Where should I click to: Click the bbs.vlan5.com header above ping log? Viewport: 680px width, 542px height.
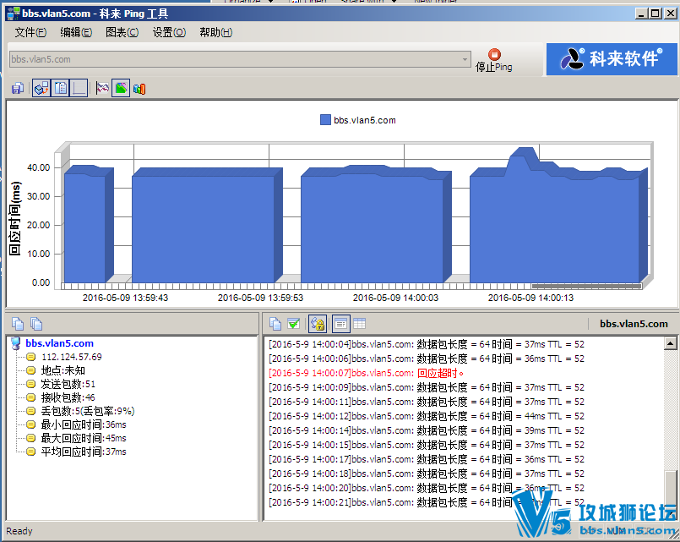634,324
